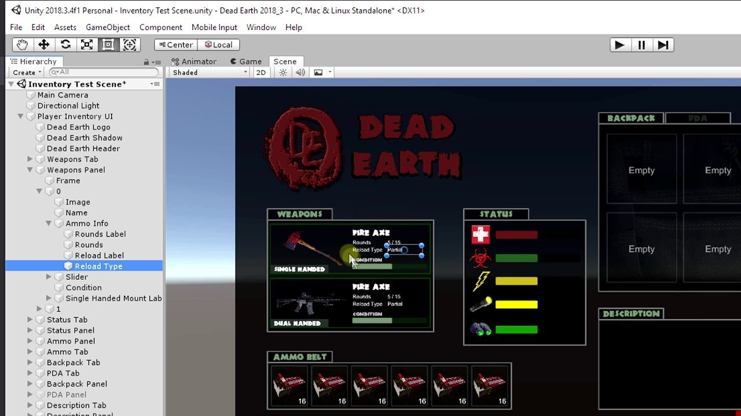Toggle Local handle rotation button
The height and width of the screenshot is (416, 741).
pyautogui.click(x=218, y=44)
